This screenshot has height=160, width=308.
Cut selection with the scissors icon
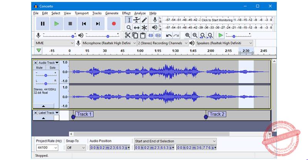tap(127, 35)
